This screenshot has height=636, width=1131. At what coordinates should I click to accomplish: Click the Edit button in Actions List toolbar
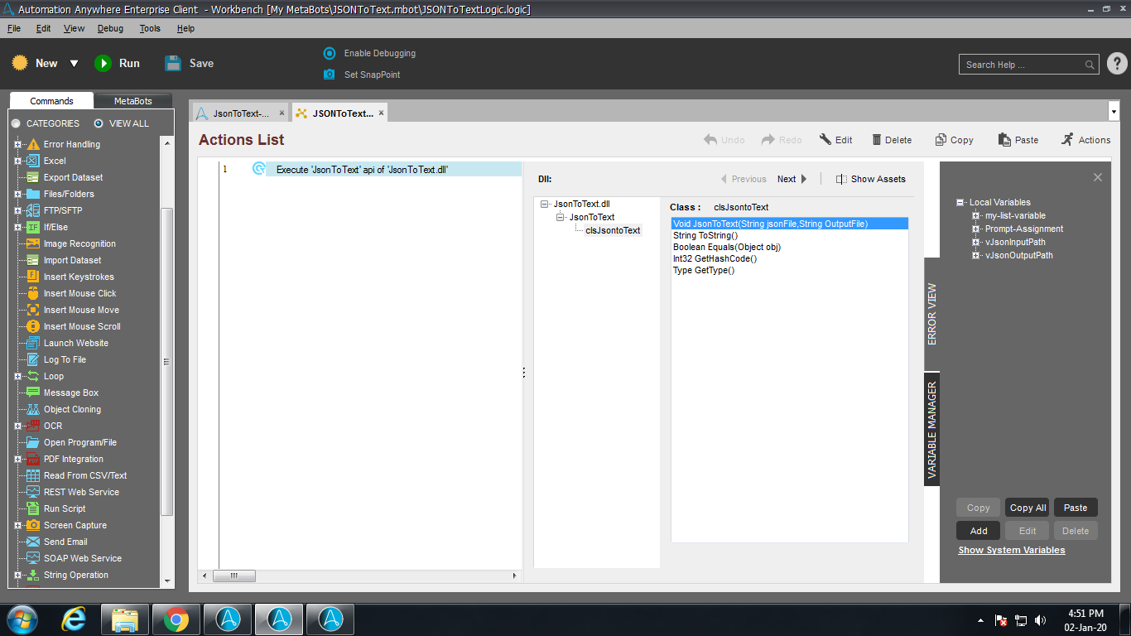pyautogui.click(x=835, y=140)
